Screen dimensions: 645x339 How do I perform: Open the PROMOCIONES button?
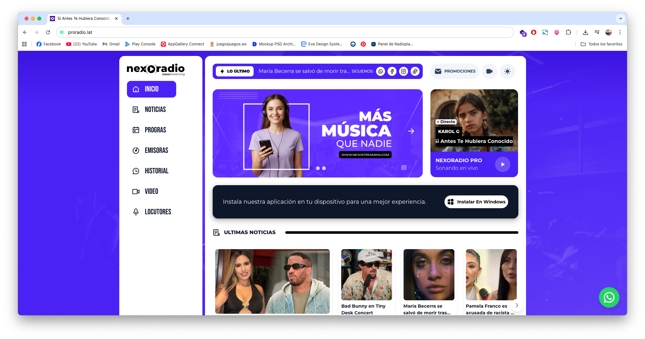(455, 71)
